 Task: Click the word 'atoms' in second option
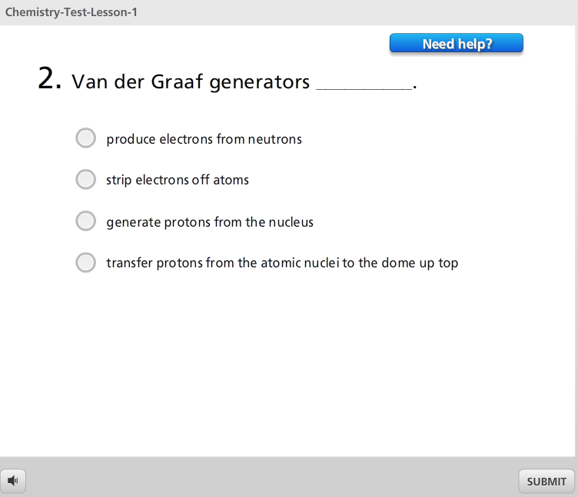coord(231,181)
